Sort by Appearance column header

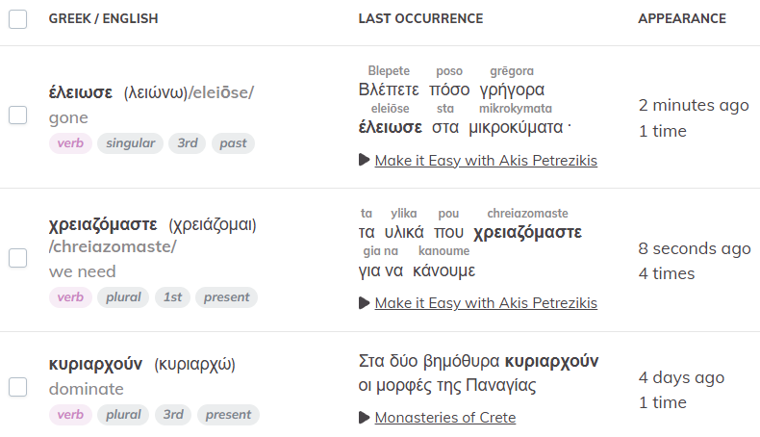(x=682, y=18)
